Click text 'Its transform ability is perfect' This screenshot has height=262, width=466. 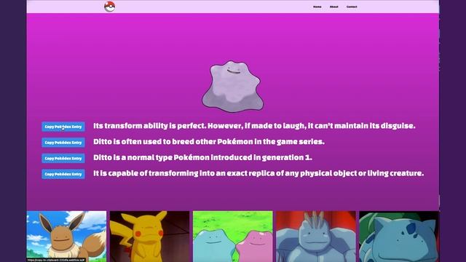coord(149,126)
